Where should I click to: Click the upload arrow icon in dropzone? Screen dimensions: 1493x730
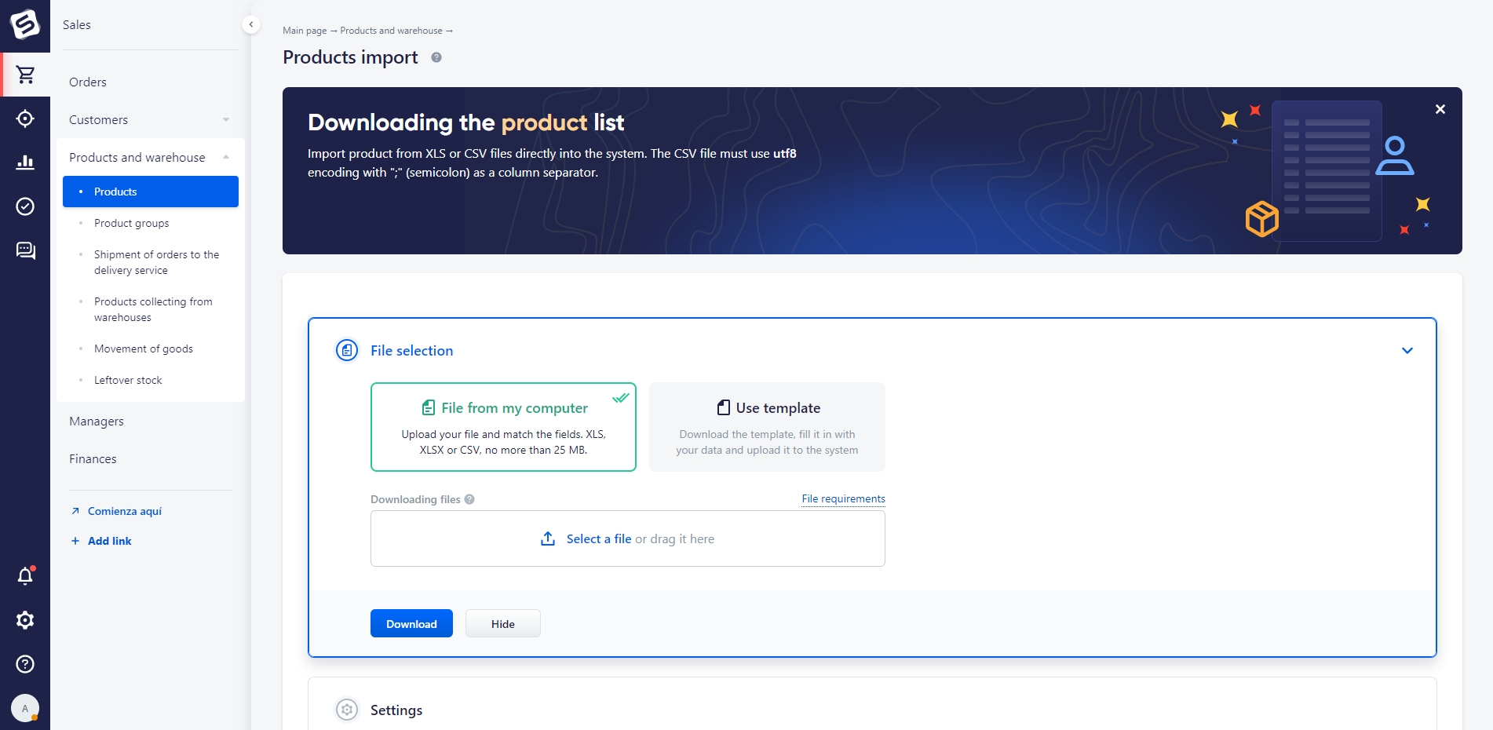[x=548, y=538]
